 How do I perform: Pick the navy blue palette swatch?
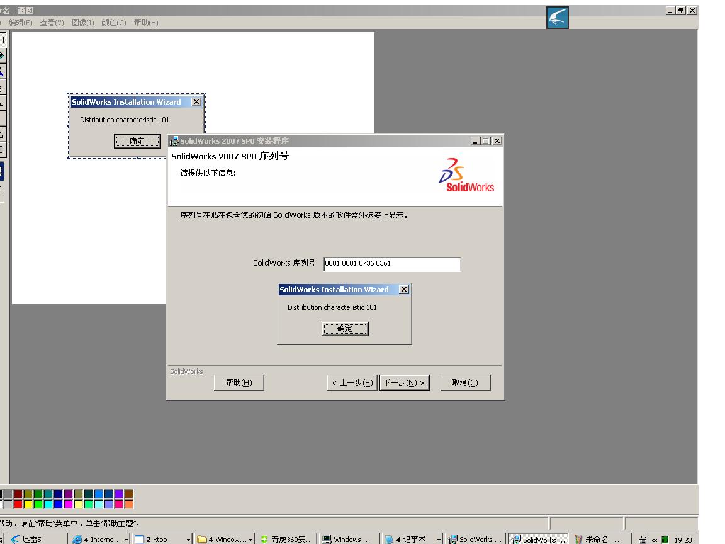point(59,494)
